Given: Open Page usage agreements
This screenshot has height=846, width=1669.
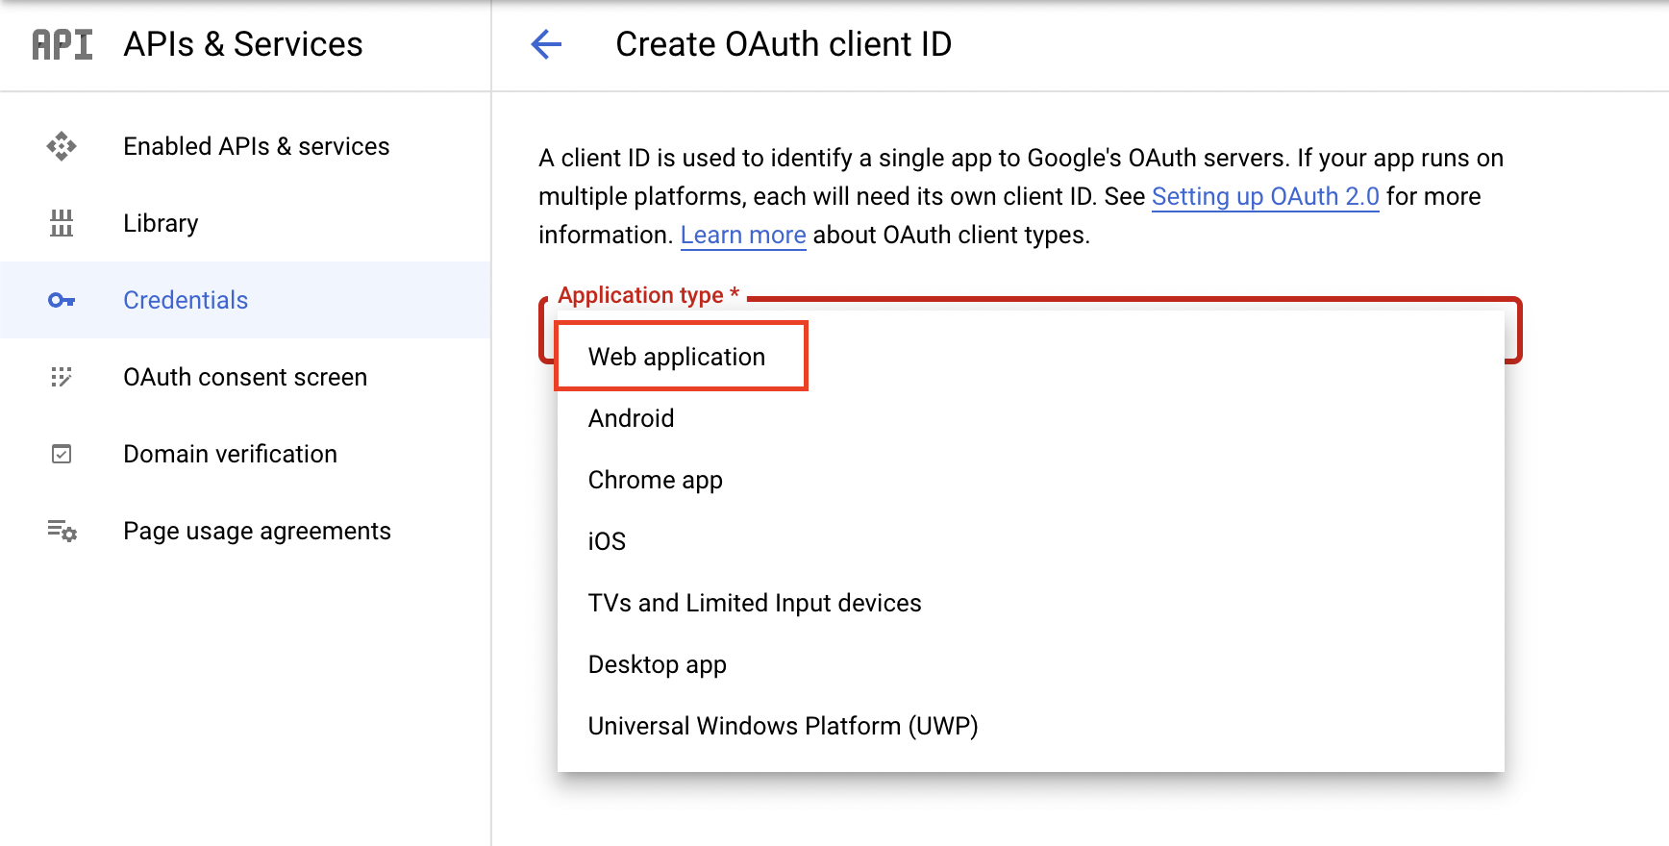Looking at the screenshot, I should click(245, 531).
